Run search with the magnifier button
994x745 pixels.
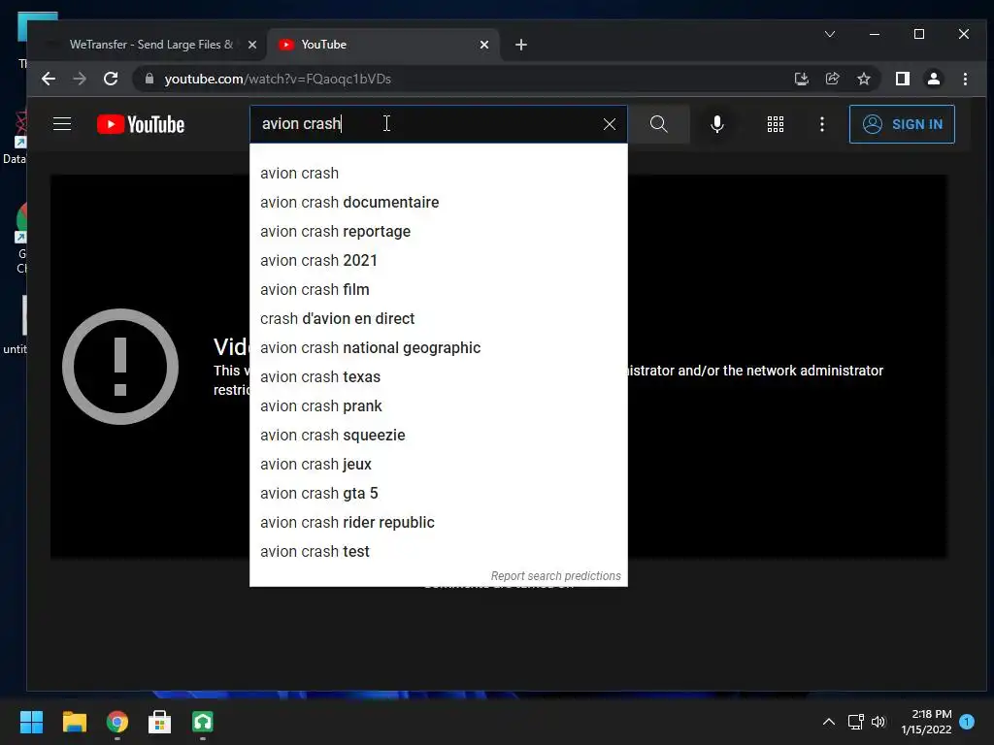[659, 124]
